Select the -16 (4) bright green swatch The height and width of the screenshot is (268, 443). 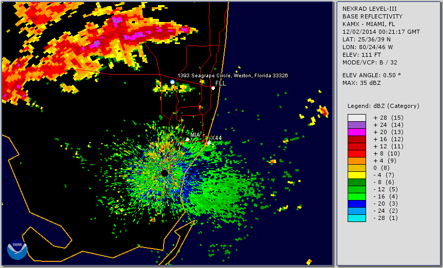[x=357, y=197]
